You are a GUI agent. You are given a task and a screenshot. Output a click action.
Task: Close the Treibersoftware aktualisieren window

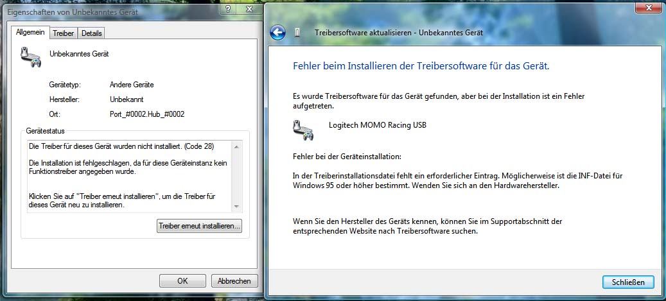tap(649, 8)
